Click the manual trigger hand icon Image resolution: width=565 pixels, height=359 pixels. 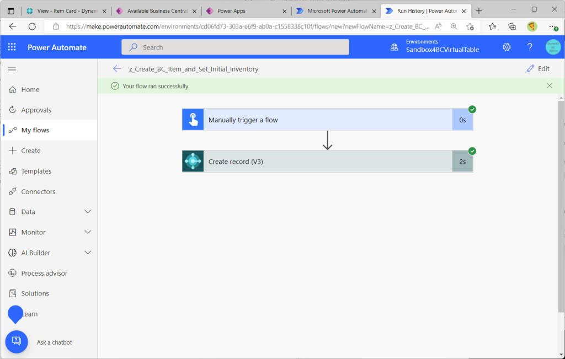(x=193, y=120)
